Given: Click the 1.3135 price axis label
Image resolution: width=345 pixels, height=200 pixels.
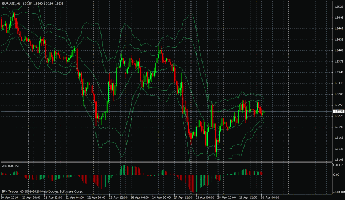Looking at the screenshot, I should click(338, 149).
